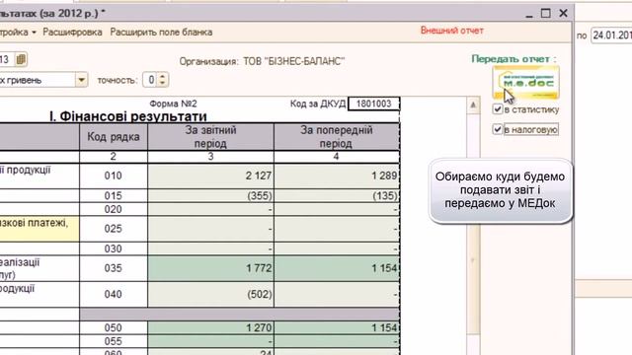The image size is (632, 355).
Task: Minimize the report window
Action: [529, 14]
